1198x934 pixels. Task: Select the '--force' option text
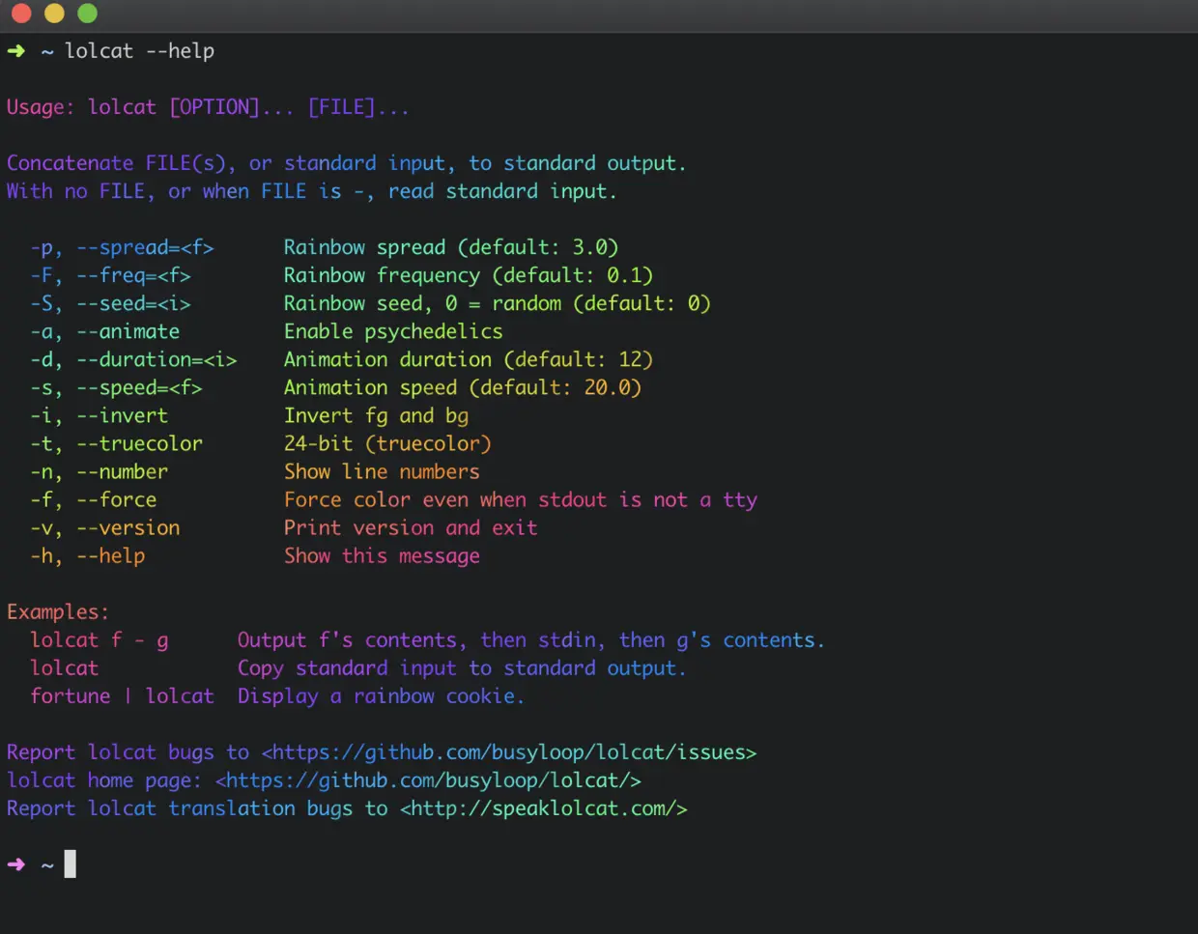coord(116,499)
